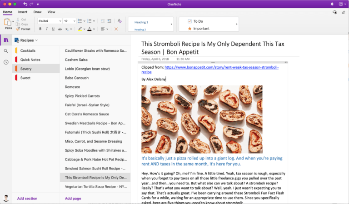Open the Cashew Salsa page
This screenshot has height=204, width=349.
coord(95,60)
